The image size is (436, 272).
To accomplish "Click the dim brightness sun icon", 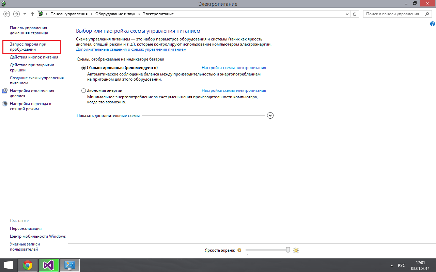I will 239,250.
